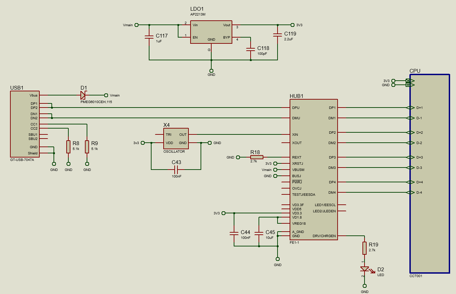Click the LED1/EESCL pin label
This screenshot has width=456, height=294.
coord(325,205)
